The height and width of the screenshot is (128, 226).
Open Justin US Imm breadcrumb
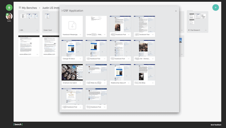51,8
